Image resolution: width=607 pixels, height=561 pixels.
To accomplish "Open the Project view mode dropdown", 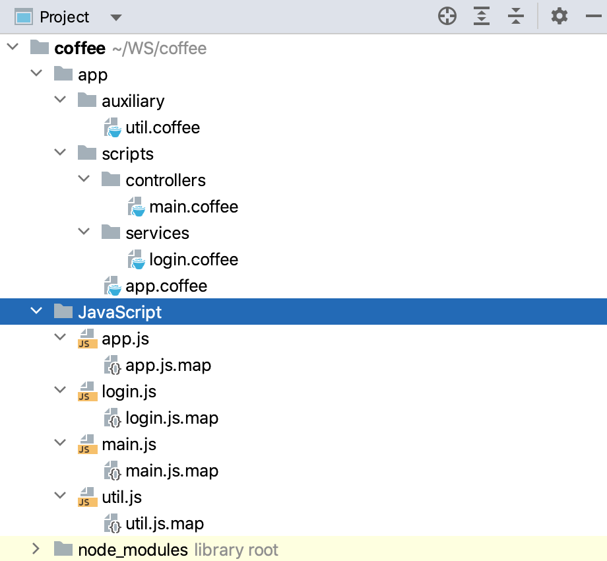I will (116, 17).
